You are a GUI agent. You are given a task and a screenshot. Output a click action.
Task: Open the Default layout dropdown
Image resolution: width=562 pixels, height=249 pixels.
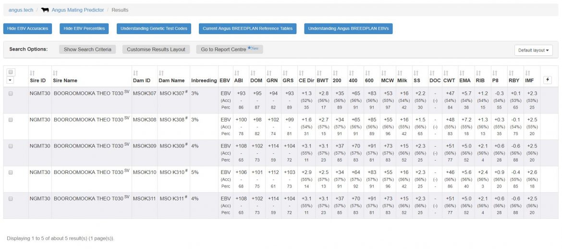tap(533, 50)
